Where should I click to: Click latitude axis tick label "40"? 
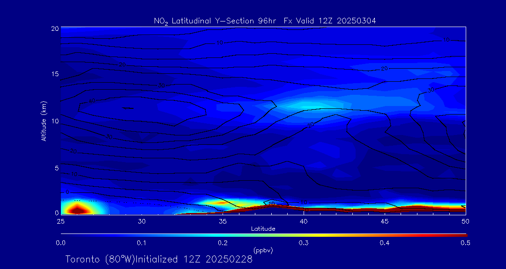point(304,221)
